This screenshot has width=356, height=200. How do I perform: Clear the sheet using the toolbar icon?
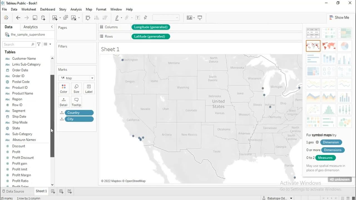point(74,18)
